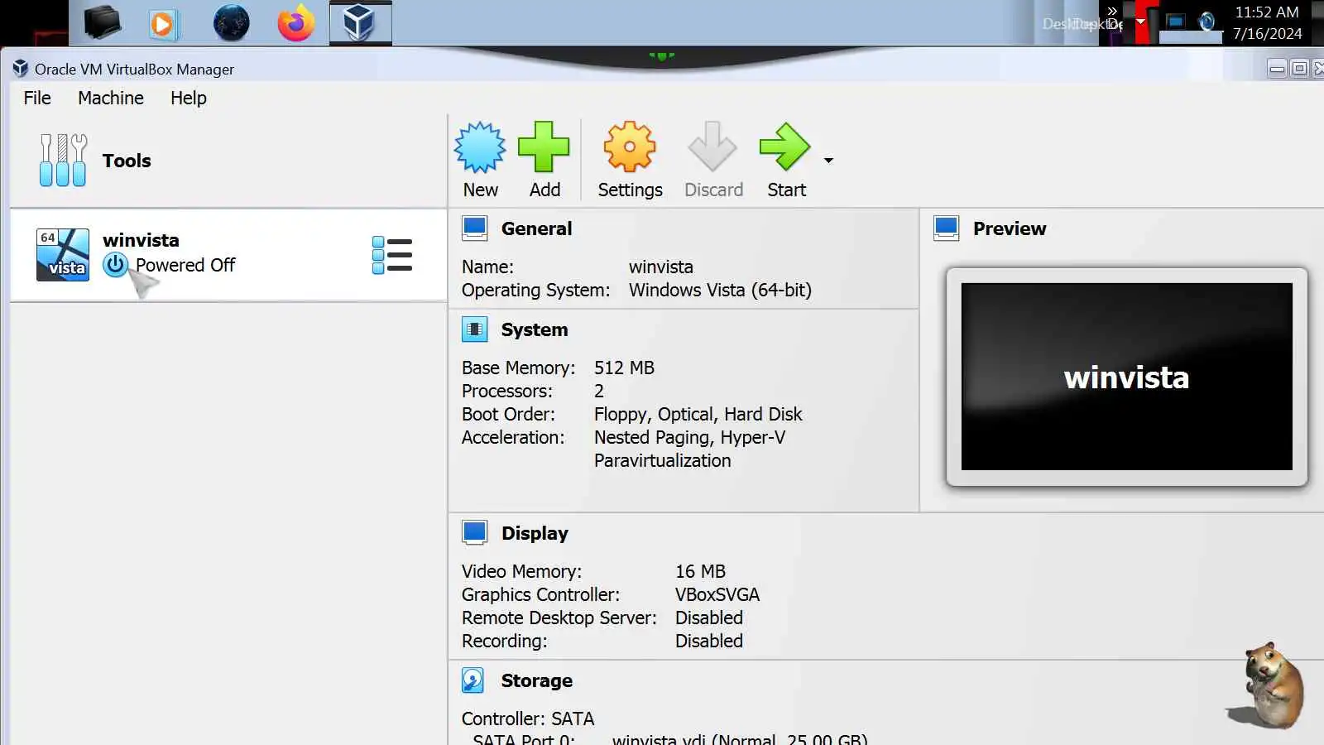This screenshot has height=745, width=1324.
Task: Click the Recording 'Disabled' value
Action: coord(708,641)
